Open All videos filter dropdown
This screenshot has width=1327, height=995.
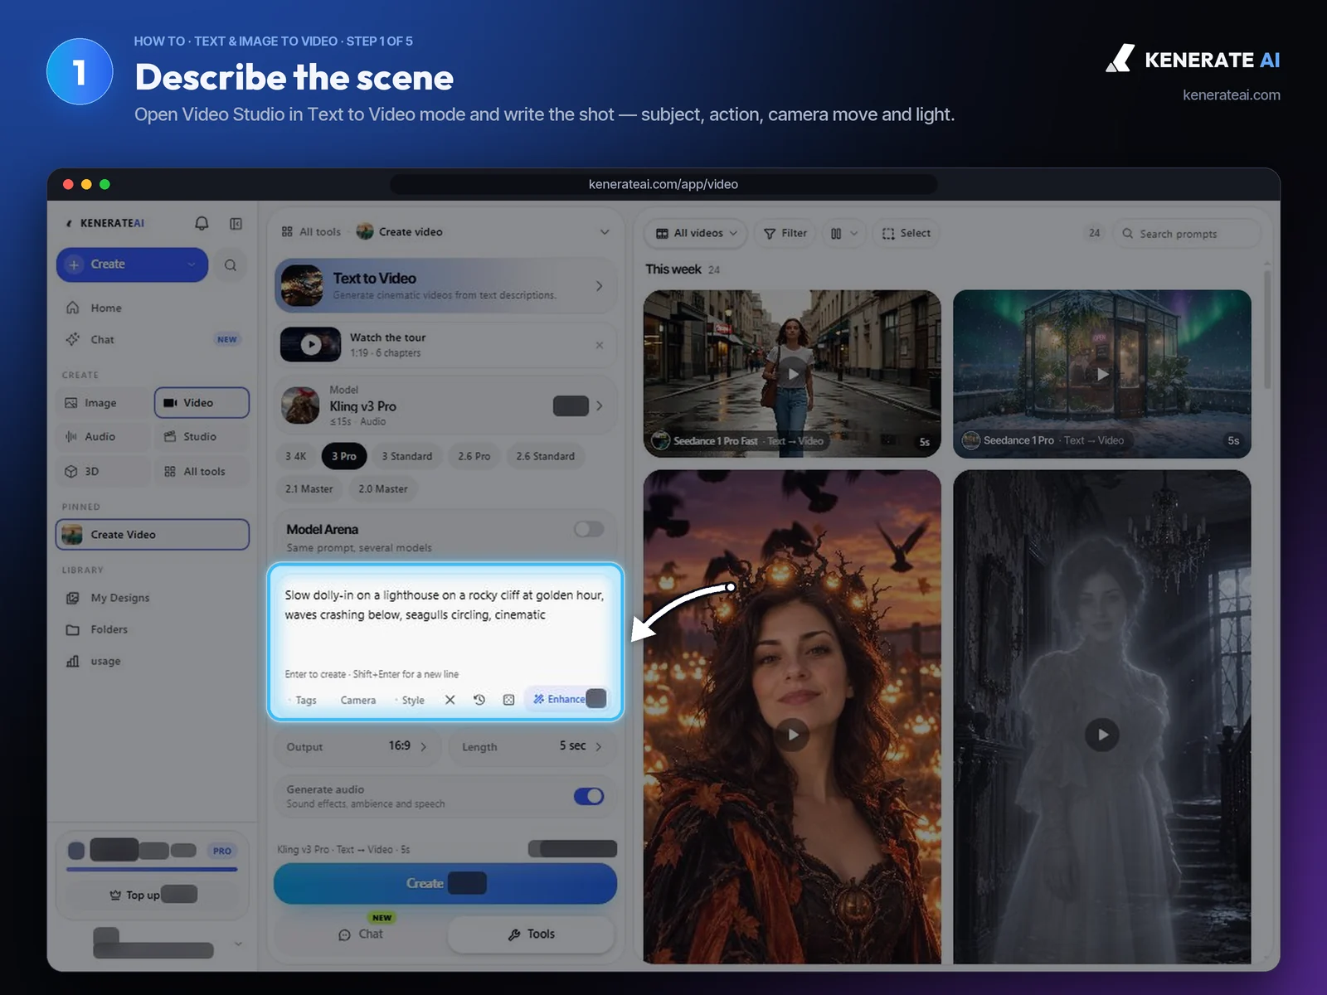[696, 234]
